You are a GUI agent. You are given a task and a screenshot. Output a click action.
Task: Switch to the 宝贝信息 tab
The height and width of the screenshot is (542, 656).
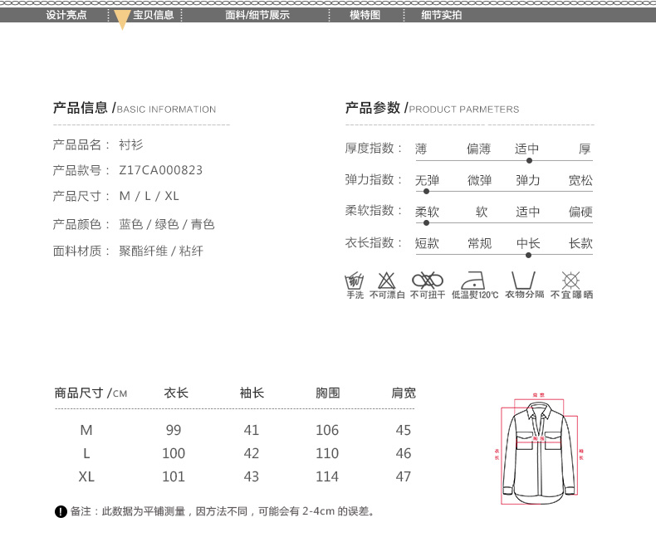coord(154,15)
